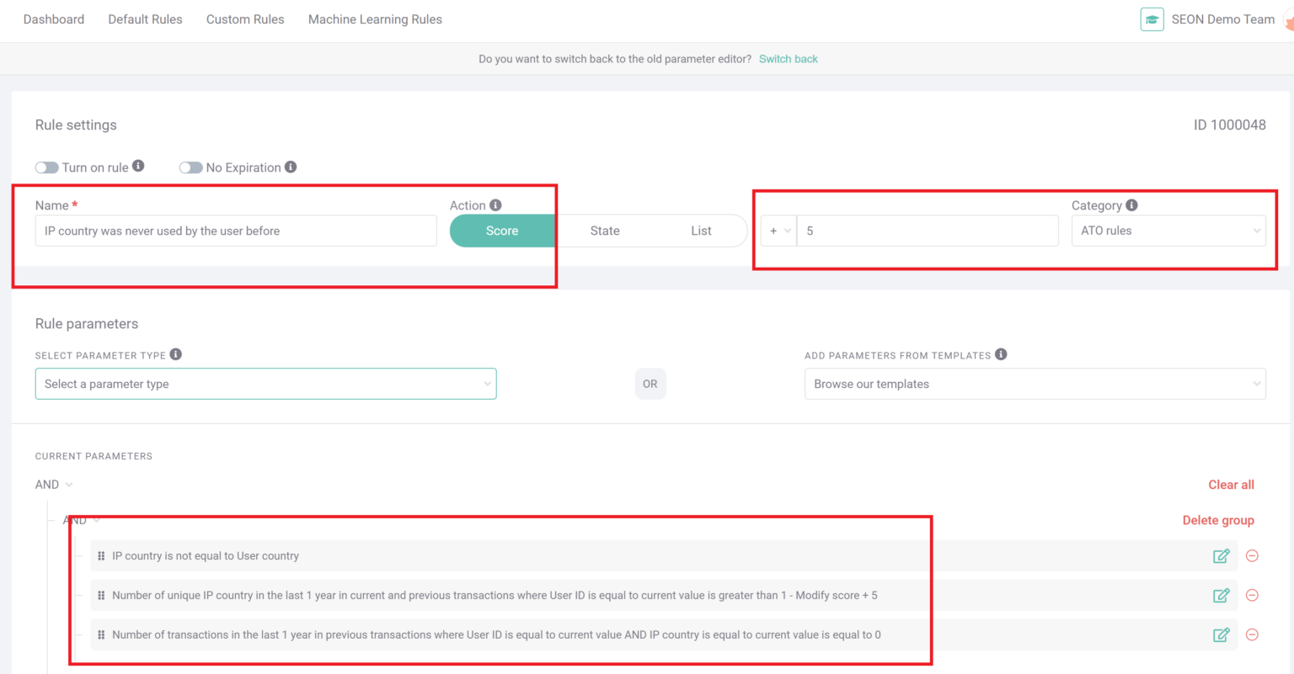Expand the 'Browse our templates' dropdown
The image size is (1294, 674).
coord(1035,383)
